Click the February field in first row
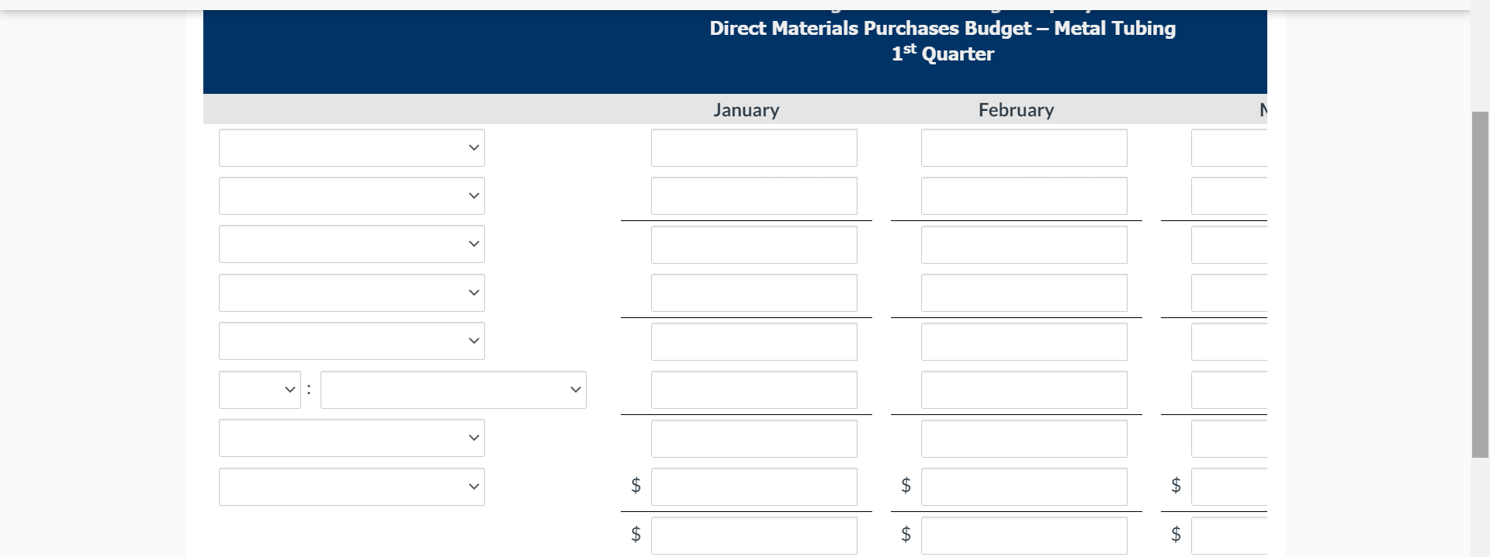 1024,147
